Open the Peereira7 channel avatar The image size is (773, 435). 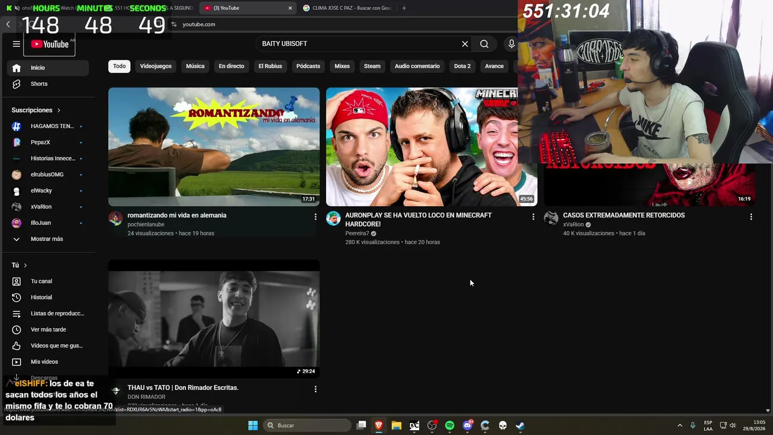pos(333,218)
